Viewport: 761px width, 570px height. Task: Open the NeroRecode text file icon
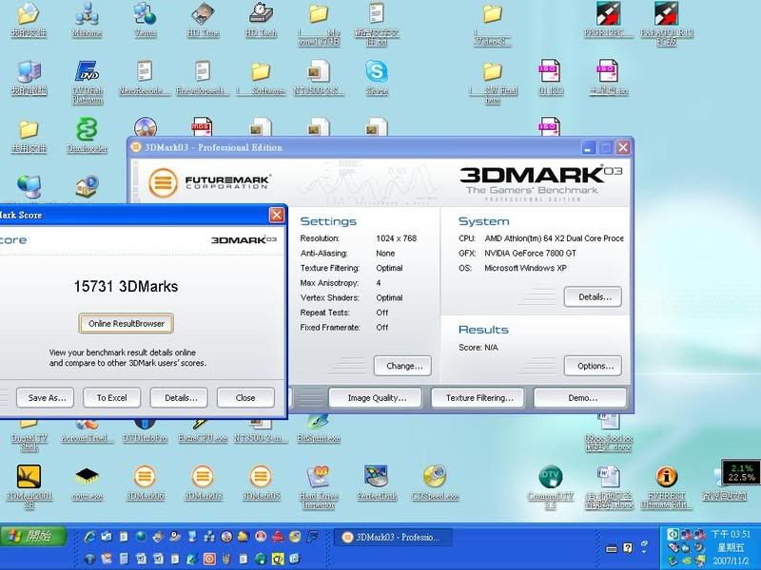pos(145,78)
